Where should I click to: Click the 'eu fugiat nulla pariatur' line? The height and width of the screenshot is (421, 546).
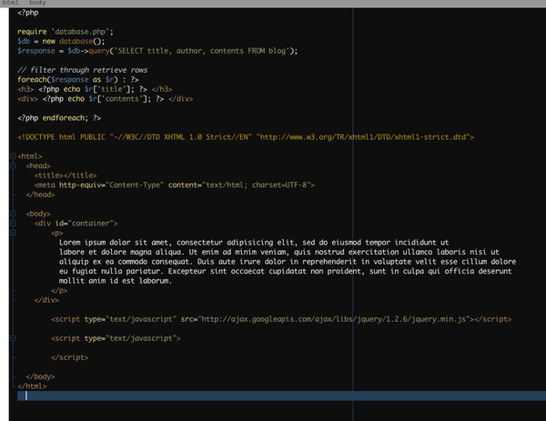(286, 271)
